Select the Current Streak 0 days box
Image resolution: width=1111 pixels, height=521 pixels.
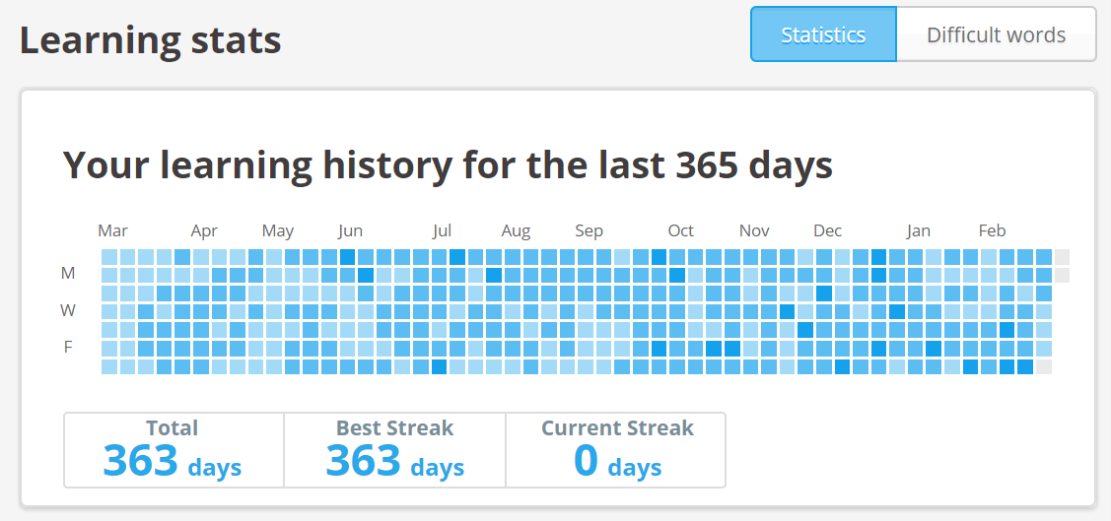(x=616, y=450)
